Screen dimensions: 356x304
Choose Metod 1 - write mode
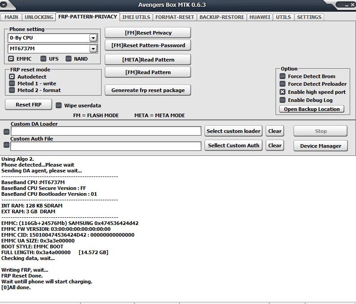tap(12, 83)
